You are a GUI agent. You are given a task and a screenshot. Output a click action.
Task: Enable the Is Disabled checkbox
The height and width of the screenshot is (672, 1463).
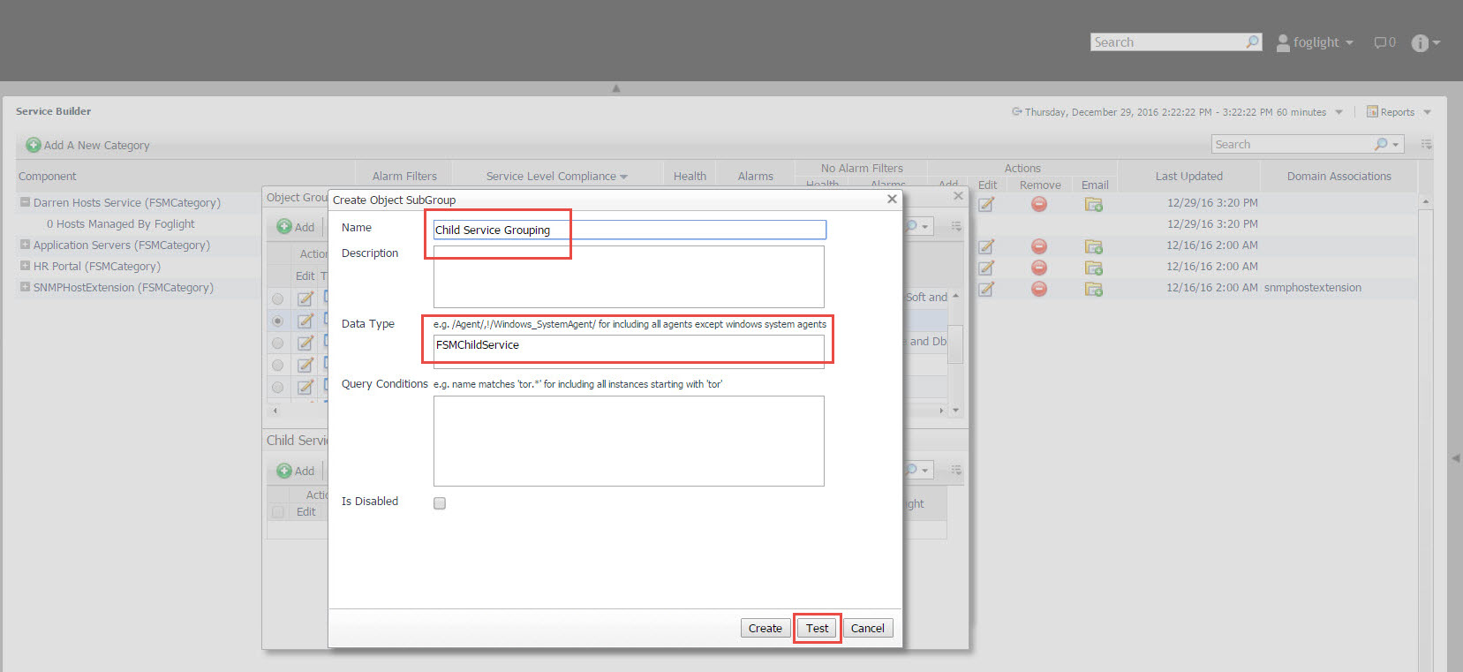pyautogui.click(x=440, y=503)
